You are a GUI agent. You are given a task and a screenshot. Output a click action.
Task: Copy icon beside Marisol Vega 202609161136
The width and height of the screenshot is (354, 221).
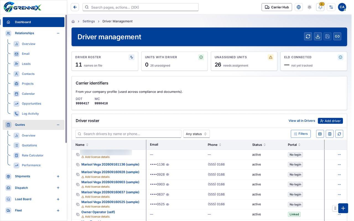78,165
